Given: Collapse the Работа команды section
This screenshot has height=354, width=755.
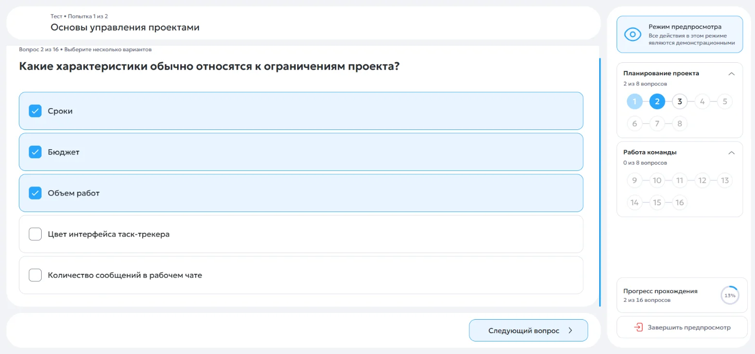Looking at the screenshot, I should tap(731, 153).
